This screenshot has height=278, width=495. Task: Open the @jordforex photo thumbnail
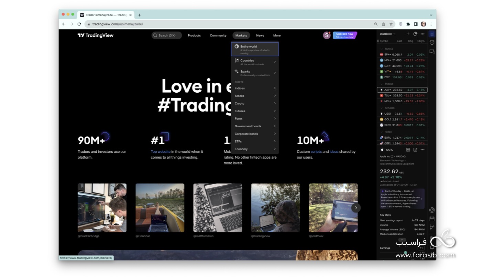[333, 208]
